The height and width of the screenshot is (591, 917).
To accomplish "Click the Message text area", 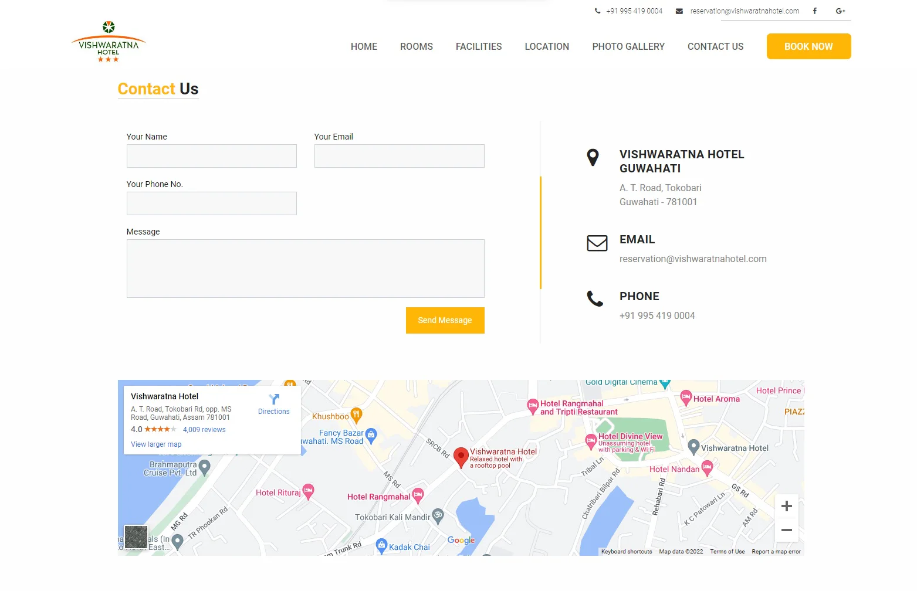I will tap(306, 269).
